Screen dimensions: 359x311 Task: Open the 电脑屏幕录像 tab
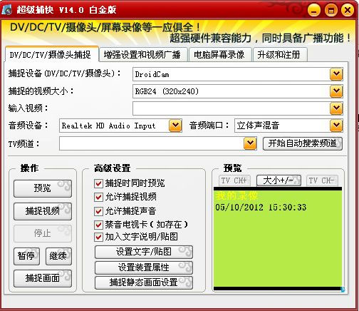(220, 55)
